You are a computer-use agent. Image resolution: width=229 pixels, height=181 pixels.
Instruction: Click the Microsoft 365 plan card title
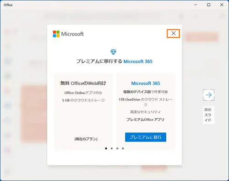click(x=146, y=83)
